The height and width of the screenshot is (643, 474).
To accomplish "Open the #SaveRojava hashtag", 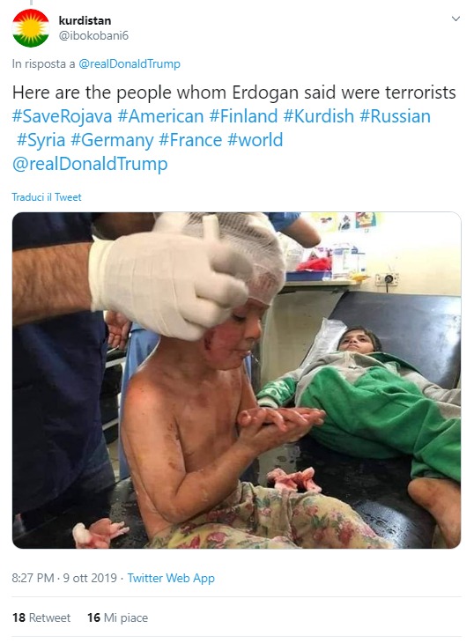I will point(63,116).
